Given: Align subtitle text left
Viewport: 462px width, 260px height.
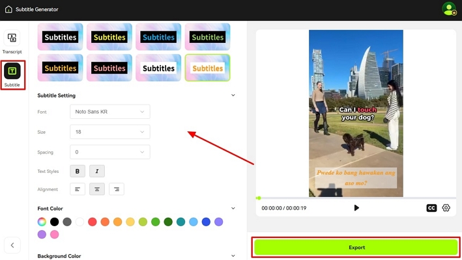Looking at the screenshot, I should 78,189.
